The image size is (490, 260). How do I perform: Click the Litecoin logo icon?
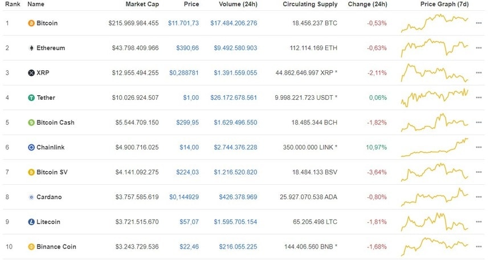(31, 222)
